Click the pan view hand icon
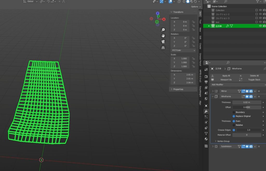266x171 pixels. coord(163,36)
